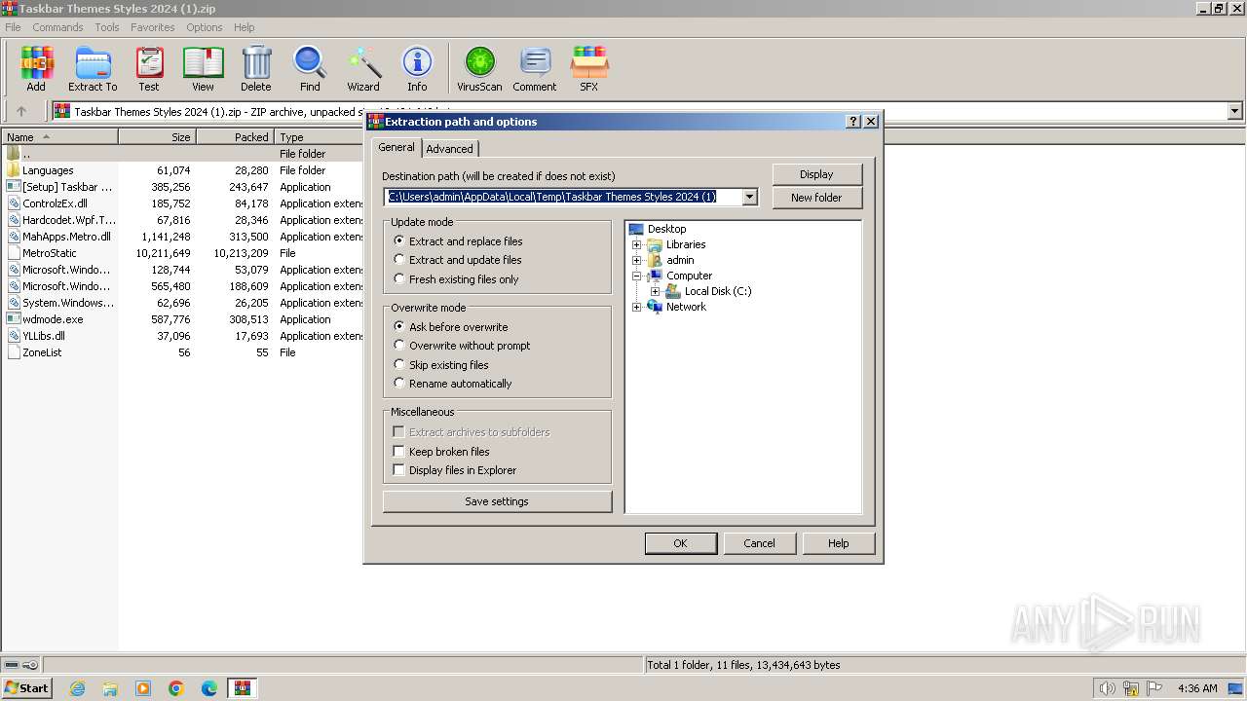1247x701 pixels.
Task: Click the Action Center flag tray icon
Action: 1154,688
